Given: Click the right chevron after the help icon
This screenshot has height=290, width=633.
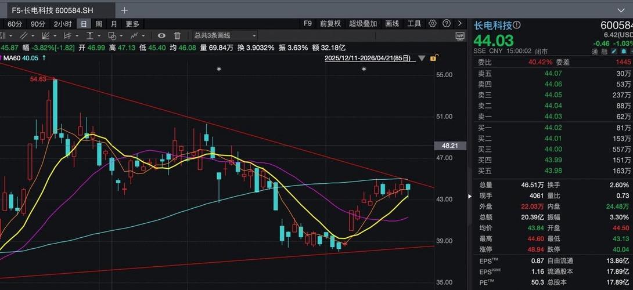Looking at the screenshot, I should pyautogui.click(x=459, y=23).
